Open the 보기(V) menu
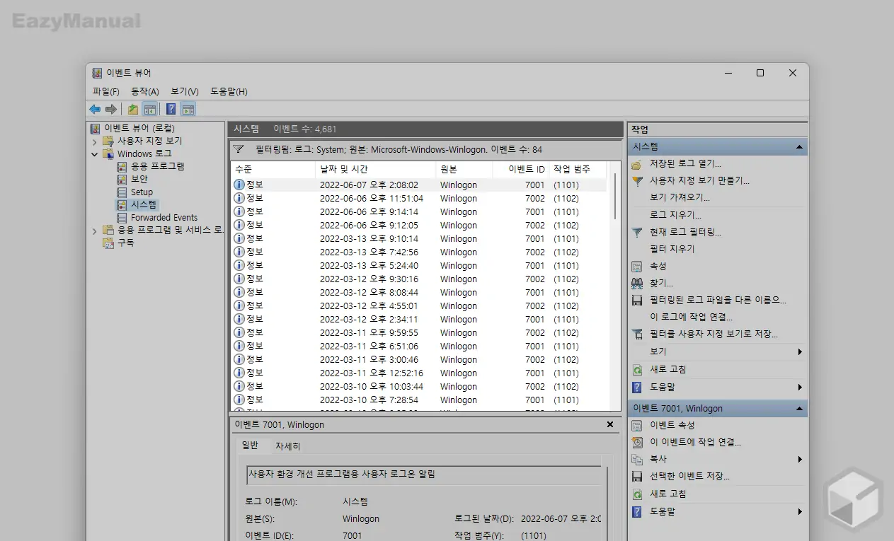This screenshot has height=541, width=894. click(x=185, y=91)
